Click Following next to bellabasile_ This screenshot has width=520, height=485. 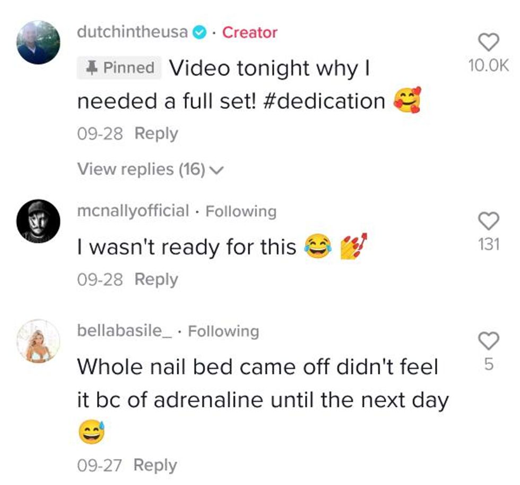pos(223,331)
